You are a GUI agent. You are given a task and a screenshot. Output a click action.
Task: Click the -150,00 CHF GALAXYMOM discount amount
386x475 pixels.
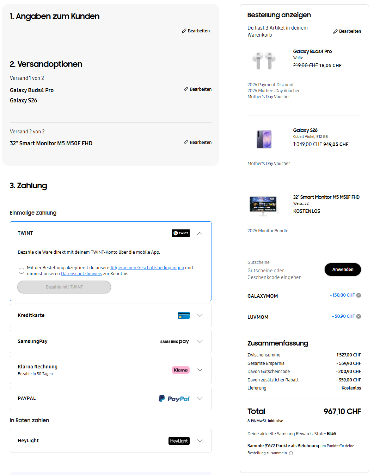click(342, 295)
